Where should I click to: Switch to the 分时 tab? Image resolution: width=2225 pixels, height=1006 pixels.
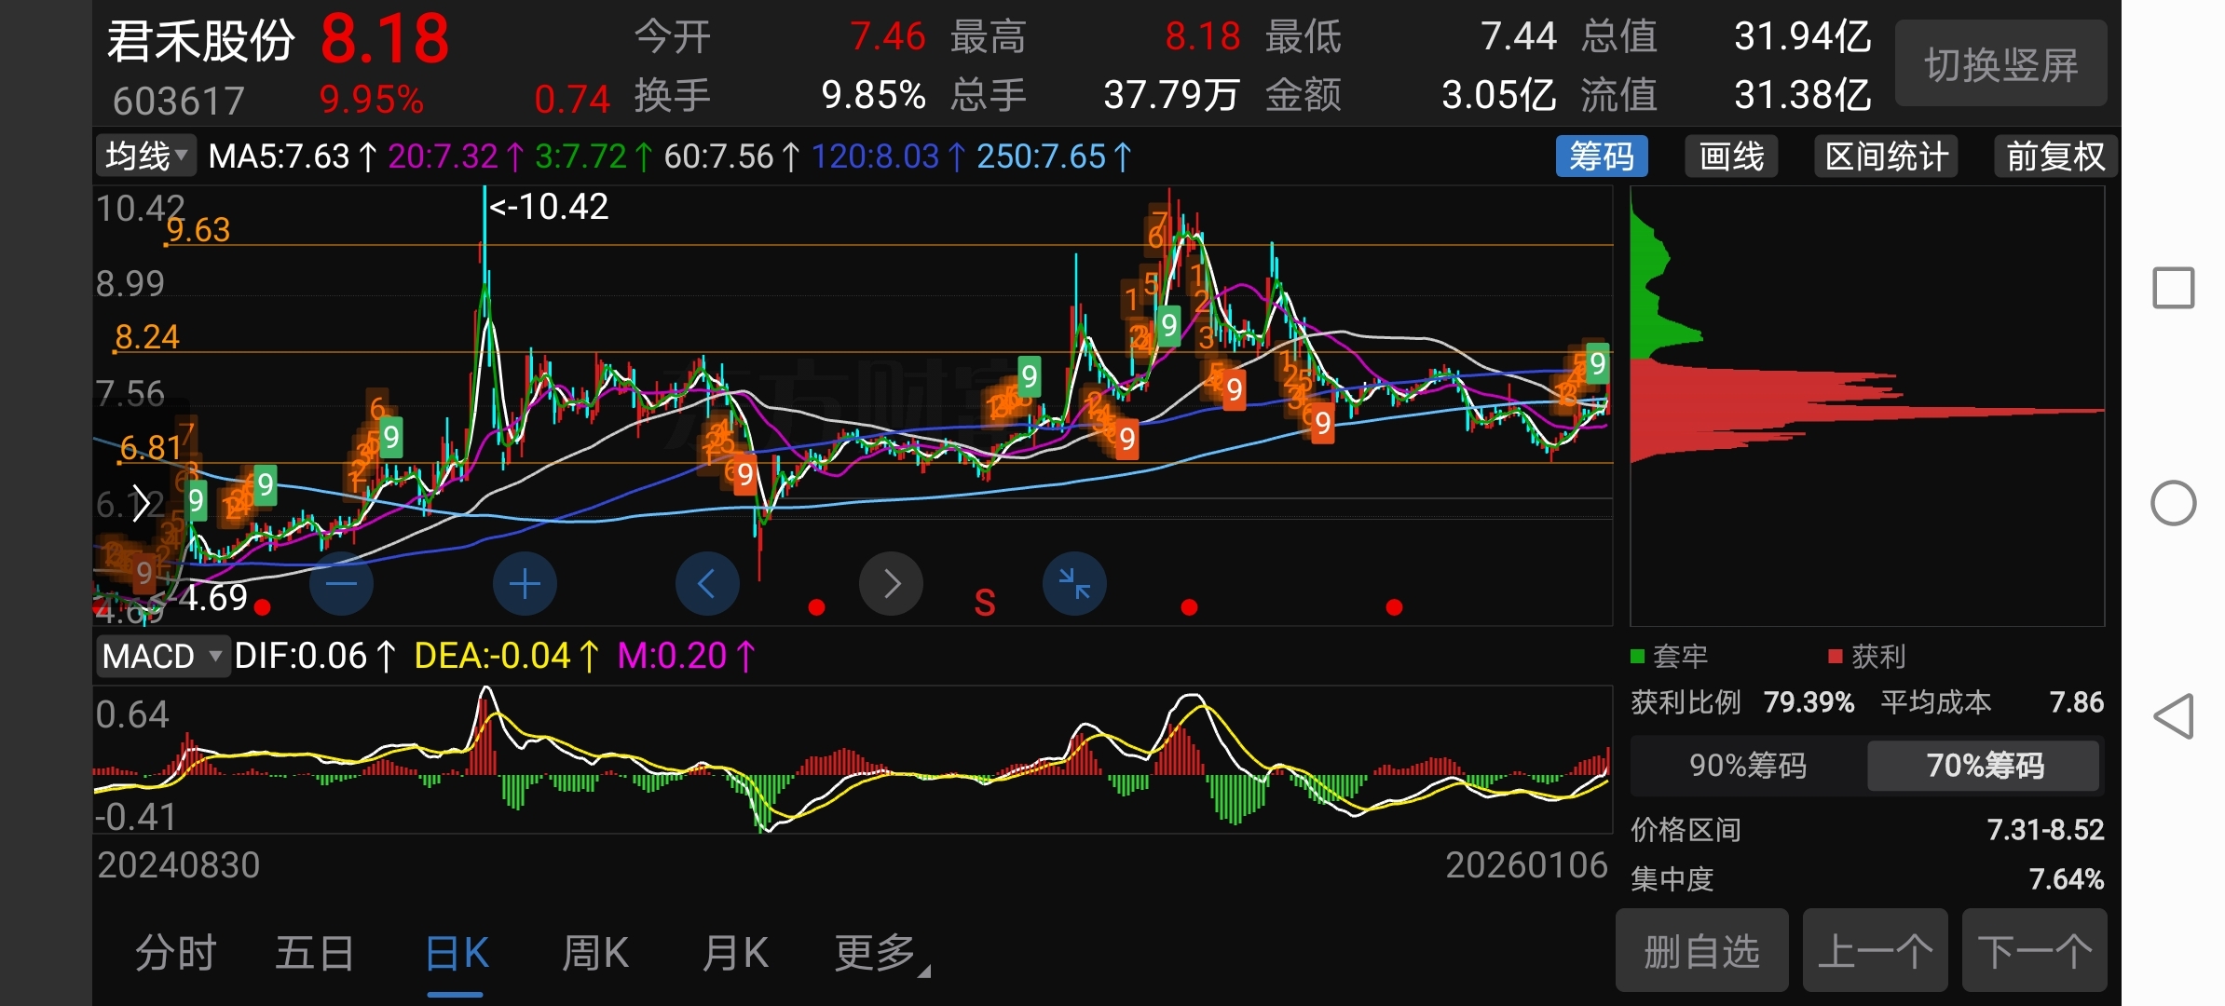(175, 953)
